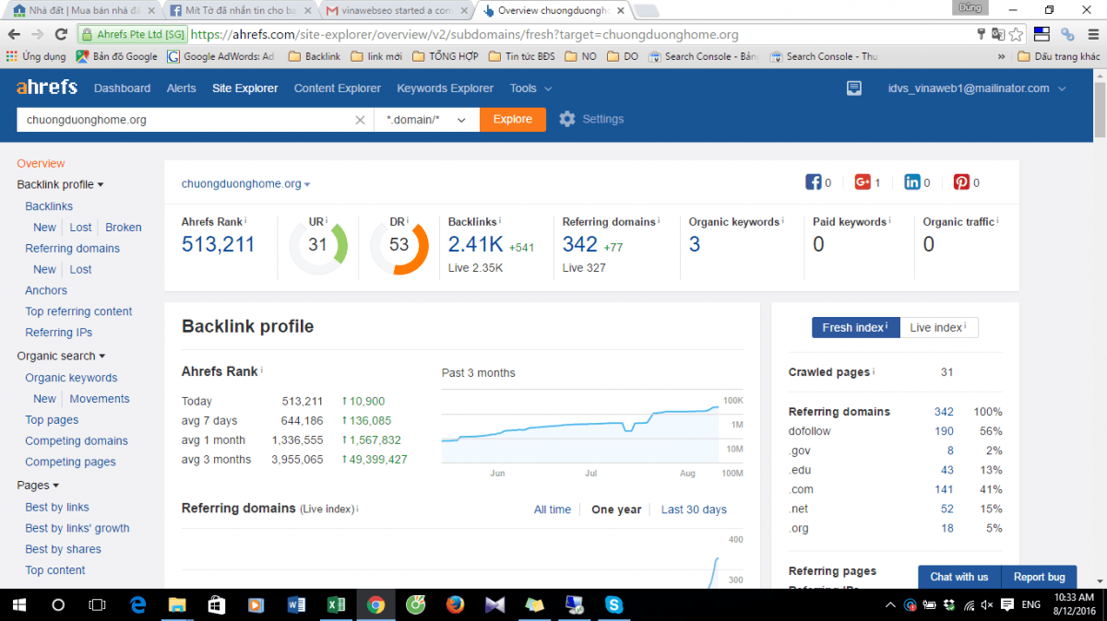
Task: Open Firefox from the taskbar
Action: (x=455, y=604)
